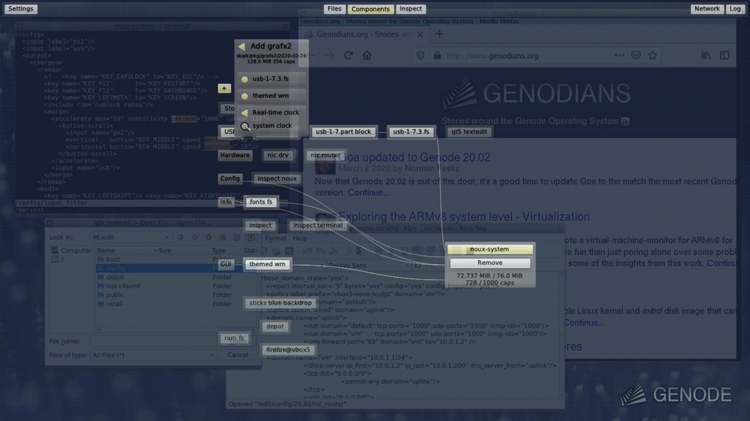This screenshot has width=750, height=421.
Task: Select the inspect noux component
Action: pyautogui.click(x=277, y=178)
